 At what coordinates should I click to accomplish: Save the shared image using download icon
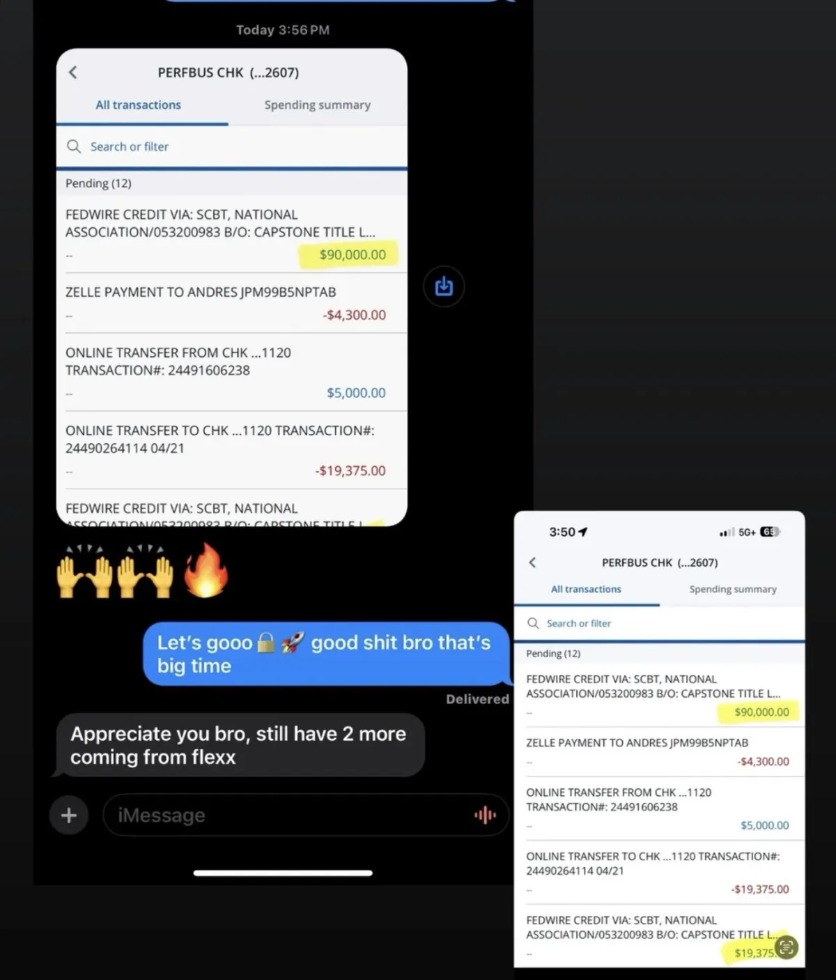point(444,286)
